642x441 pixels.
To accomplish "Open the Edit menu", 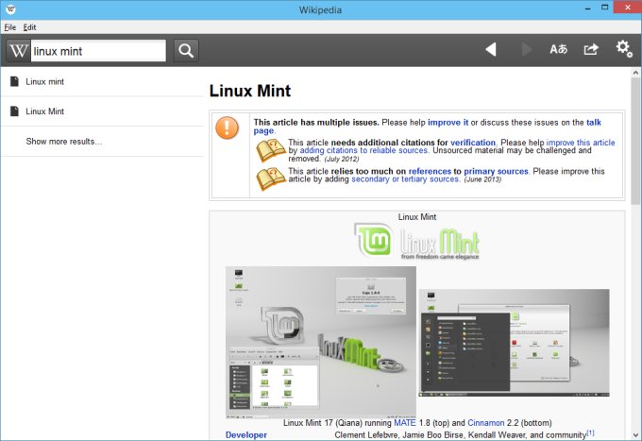I will (x=29, y=27).
